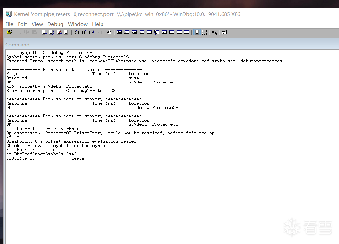Open the Debug menu
Screen dimensions: 339x244
(55, 24)
